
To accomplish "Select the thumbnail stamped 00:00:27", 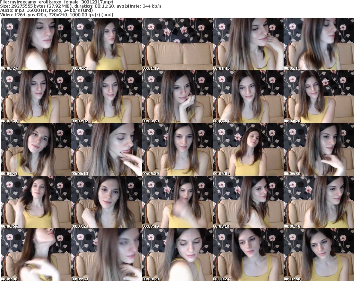I will click(36, 44).
